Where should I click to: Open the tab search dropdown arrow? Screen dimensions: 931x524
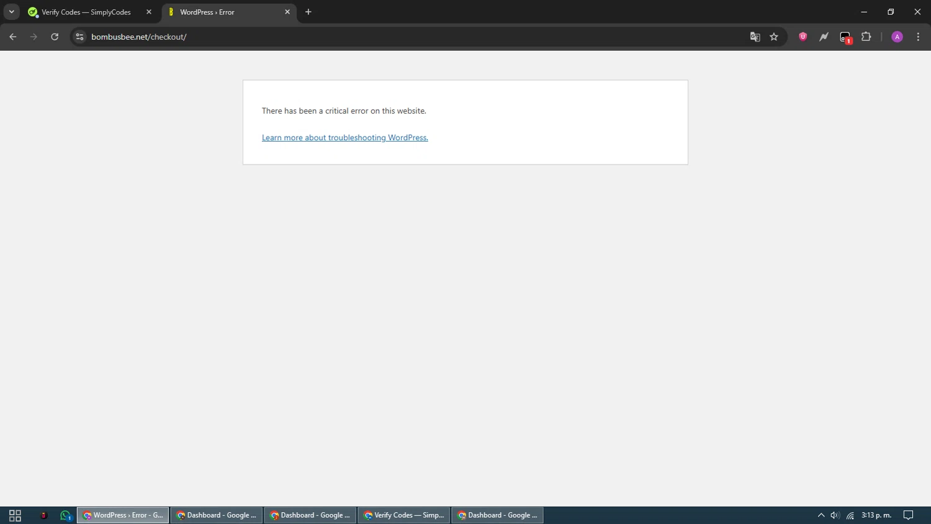(x=11, y=12)
